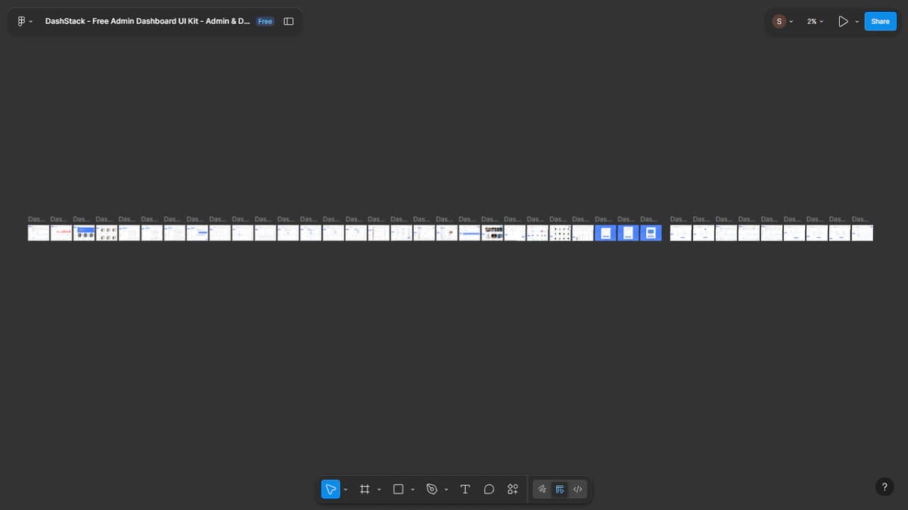Select the canvas frame with photo collage

pos(493,233)
